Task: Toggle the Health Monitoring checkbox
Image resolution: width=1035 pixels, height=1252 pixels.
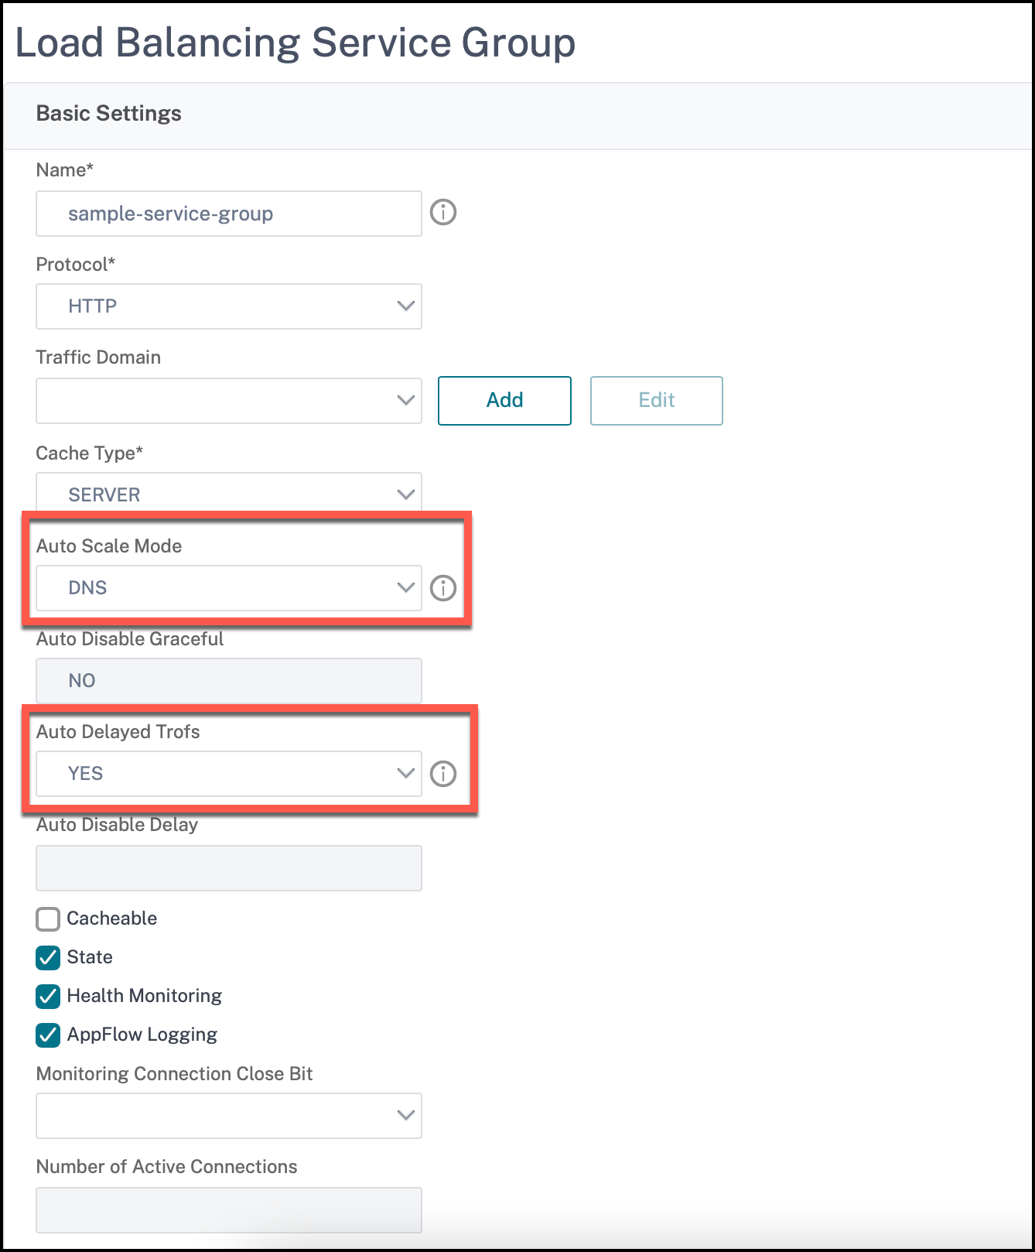Action: tap(48, 997)
